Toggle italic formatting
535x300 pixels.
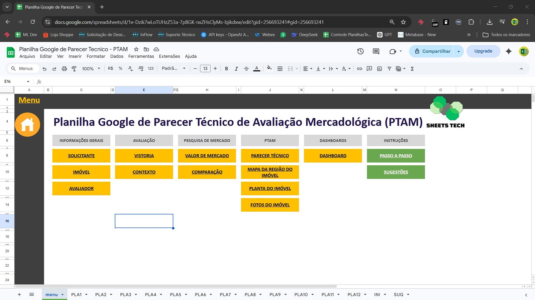(x=236, y=68)
